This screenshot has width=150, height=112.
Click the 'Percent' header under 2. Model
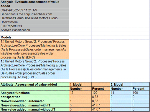pos(141,89)
